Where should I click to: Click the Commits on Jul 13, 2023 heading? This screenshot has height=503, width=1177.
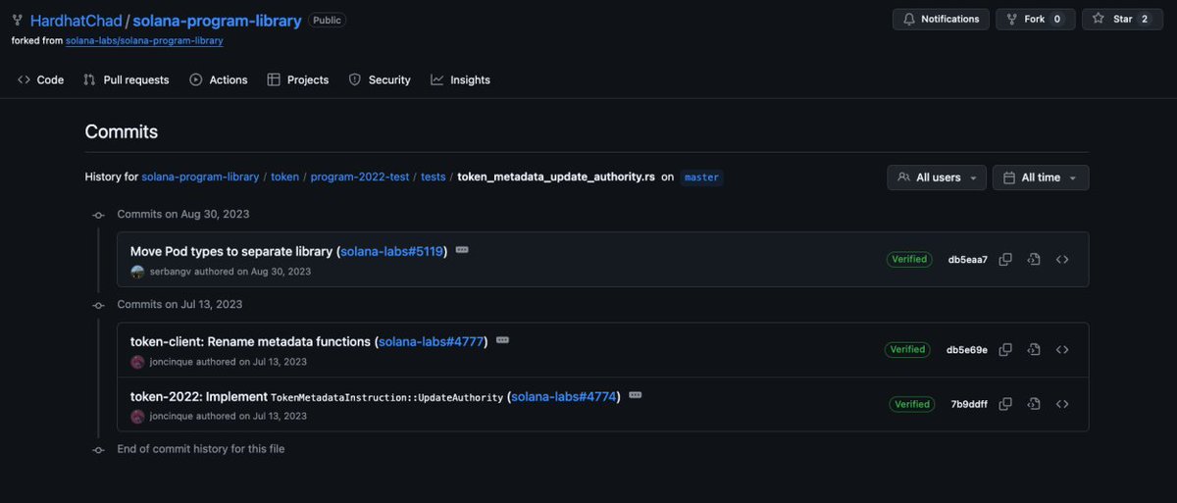pos(179,304)
